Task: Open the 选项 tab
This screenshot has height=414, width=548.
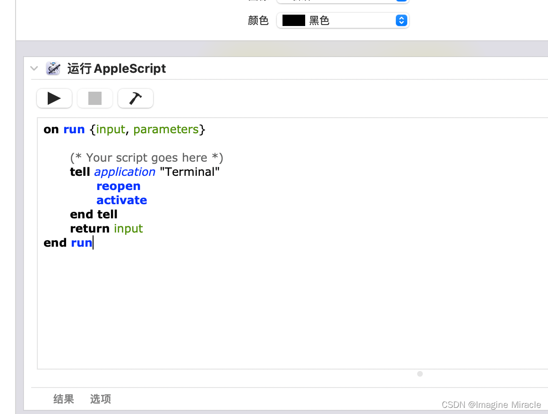Action: click(x=101, y=399)
